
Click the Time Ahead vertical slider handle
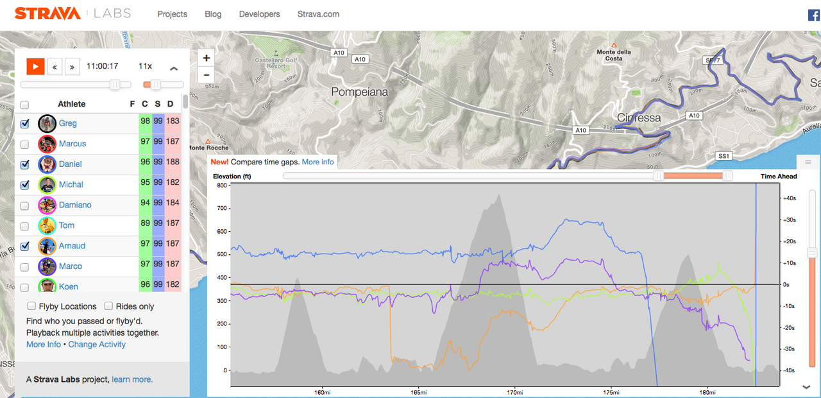812,253
